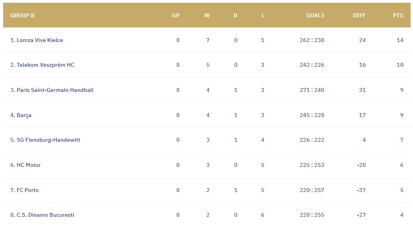This screenshot has height=225, width=413.
Task: Click the GROUP B header label
Action: (22, 15)
